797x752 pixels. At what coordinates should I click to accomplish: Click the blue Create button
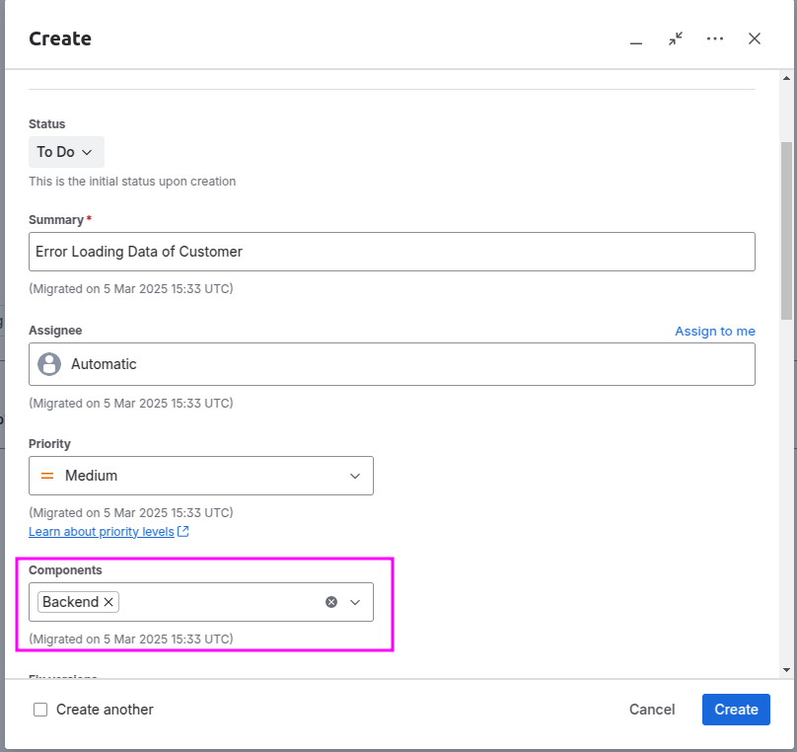coord(736,710)
